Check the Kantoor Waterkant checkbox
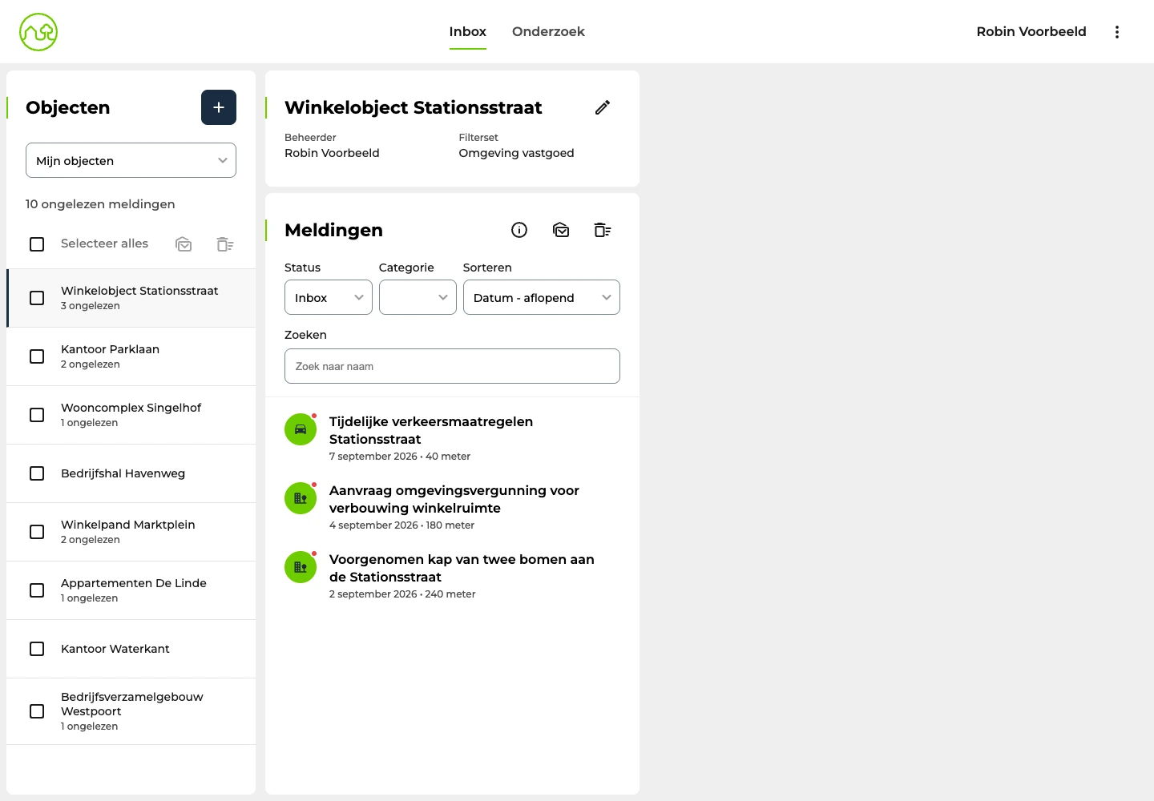 (x=37, y=649)
